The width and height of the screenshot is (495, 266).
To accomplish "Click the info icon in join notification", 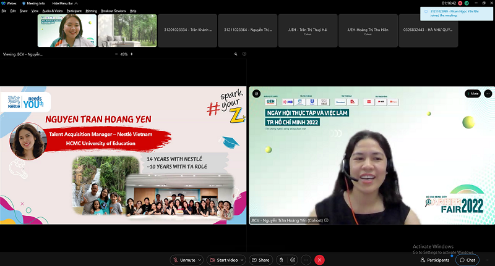I will click(426, 11).
